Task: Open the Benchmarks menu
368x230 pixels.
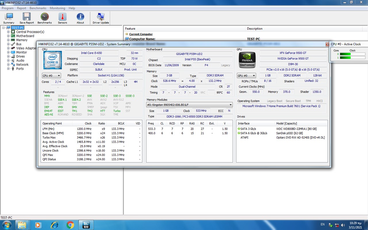Action: (x=38, y=8)
